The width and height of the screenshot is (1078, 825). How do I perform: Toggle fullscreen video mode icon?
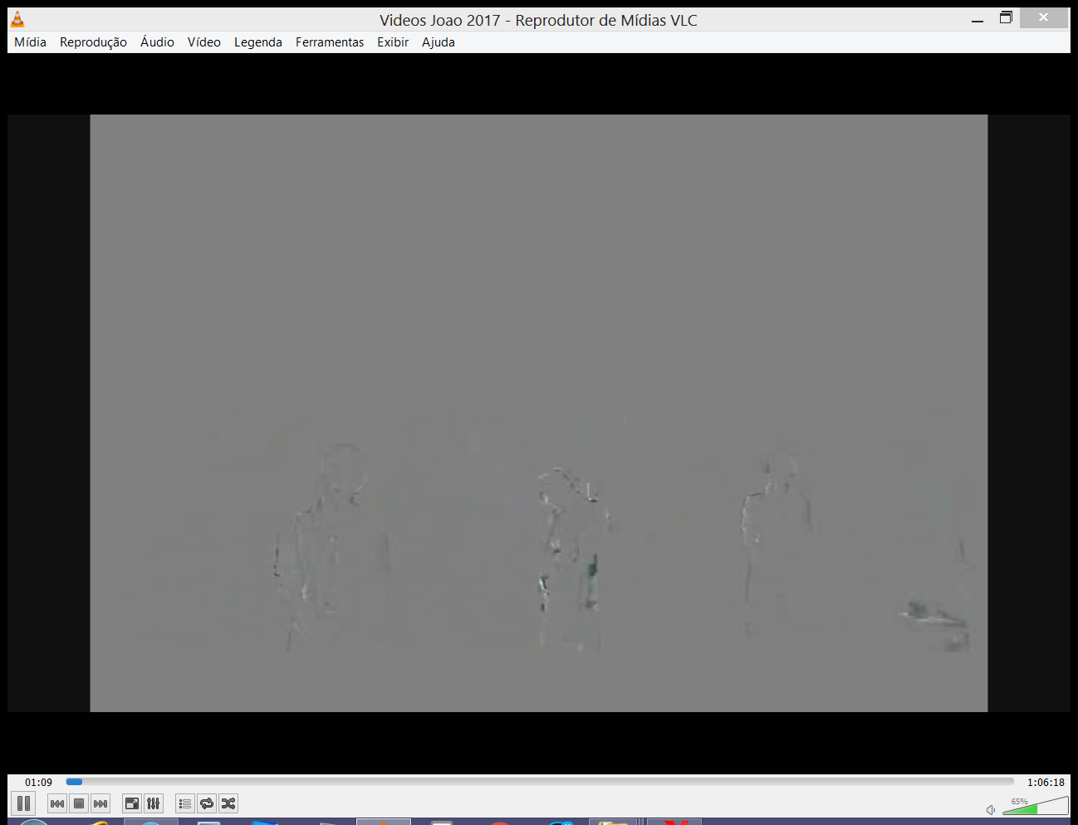coord(132,803)
